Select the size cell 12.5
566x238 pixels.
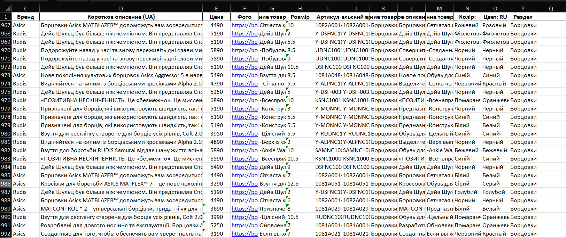[300, 183]
